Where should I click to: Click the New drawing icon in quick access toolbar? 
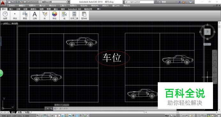pyautogui.click(x=10, y=2)
